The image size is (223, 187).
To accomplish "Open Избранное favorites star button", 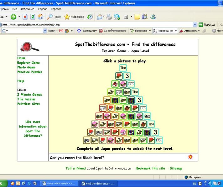I will pyautogui.click(x=74, y=17).
